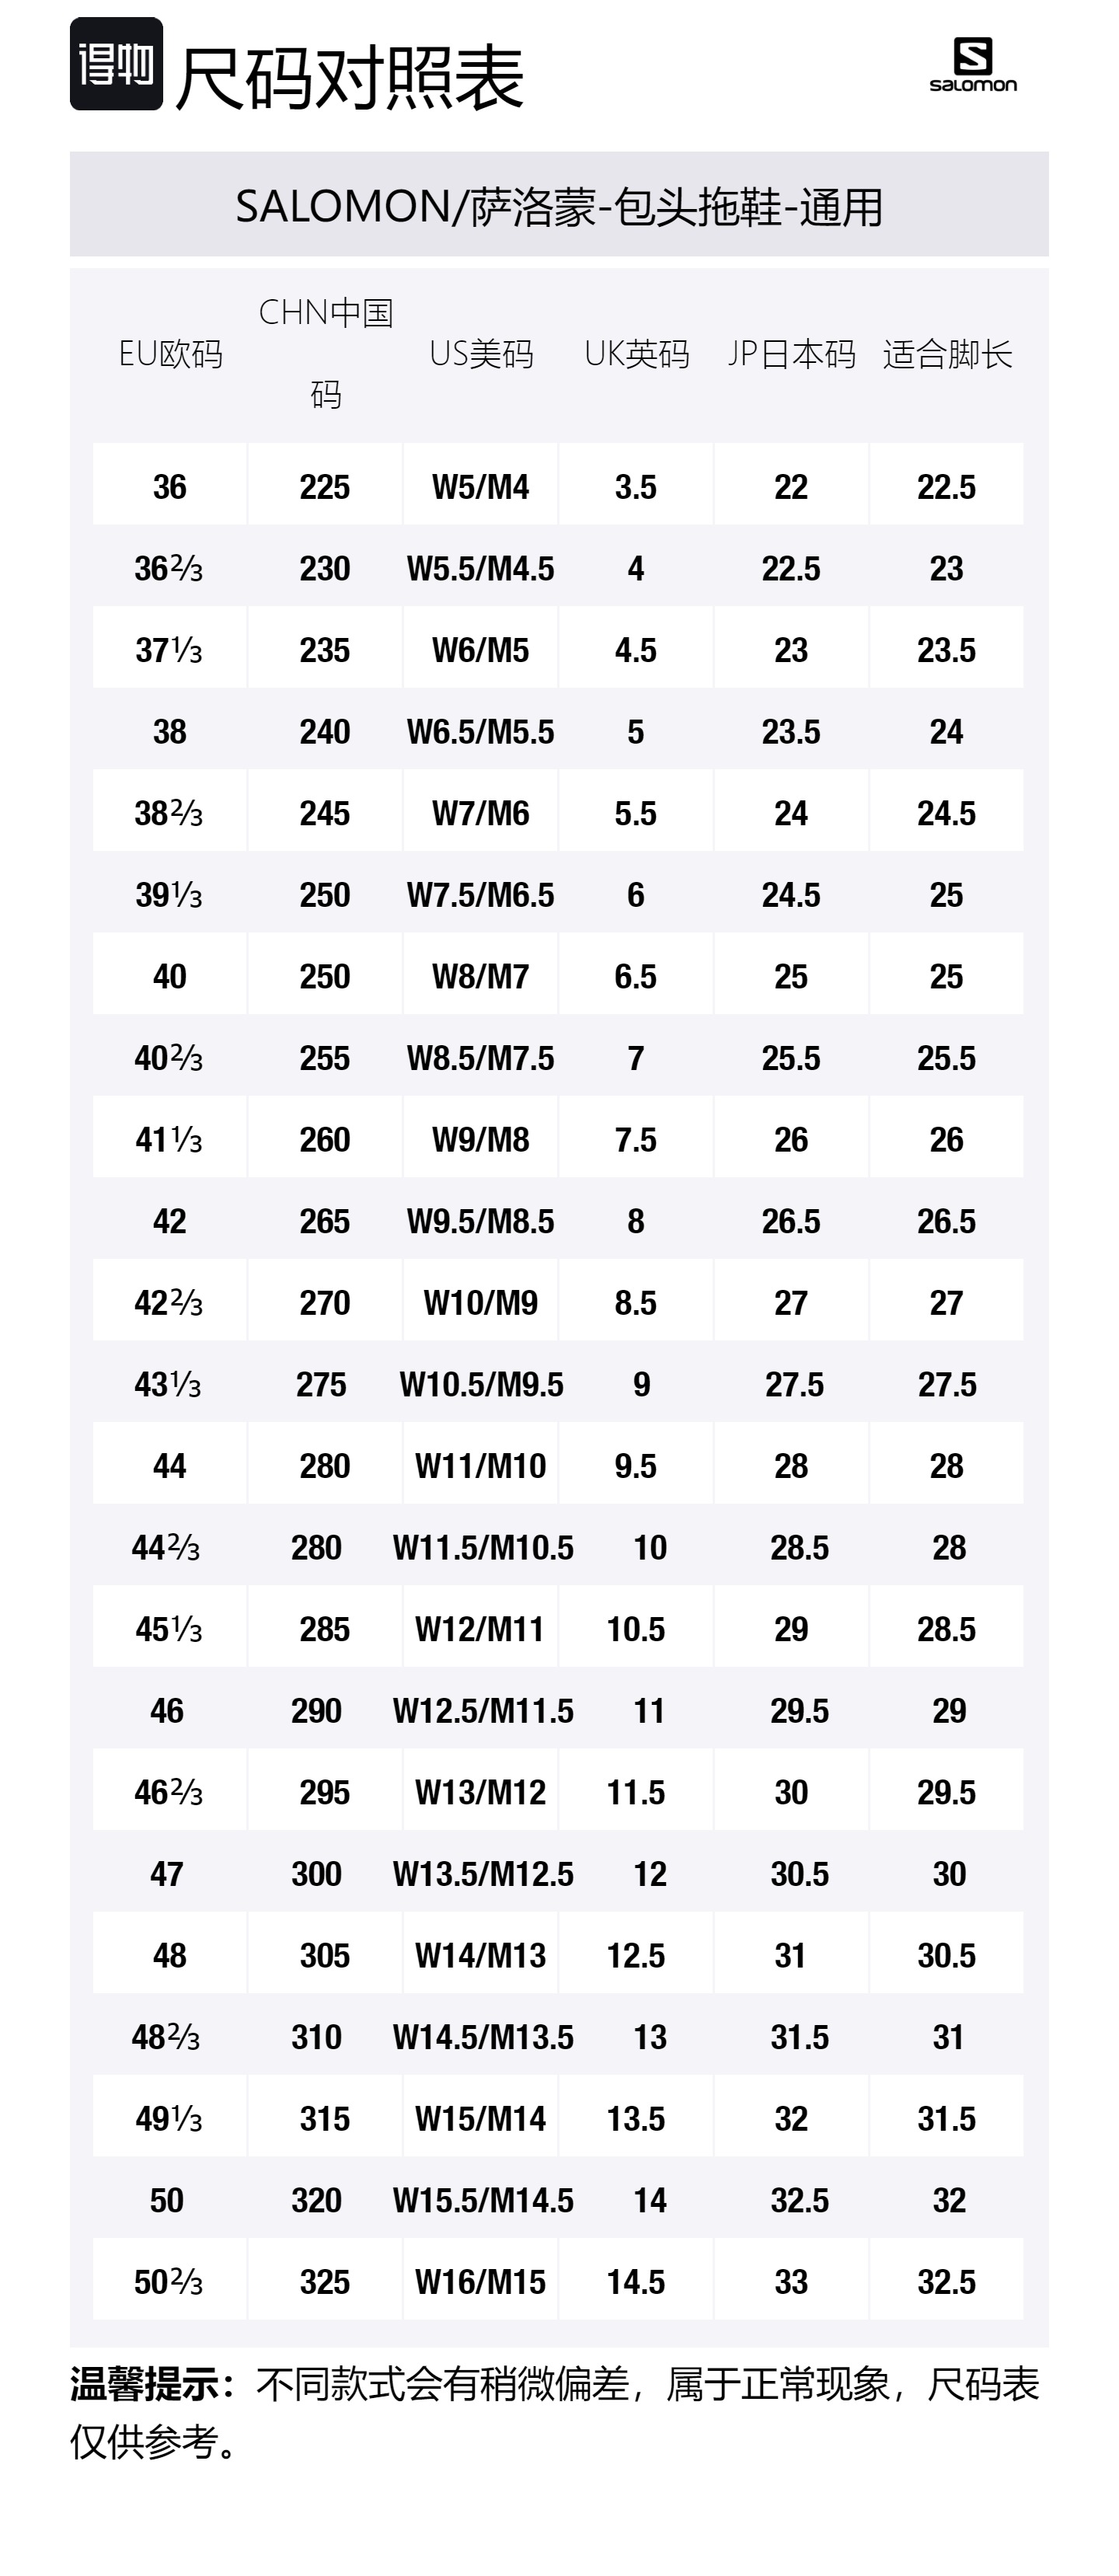Select the CHN 325 size cell
The image size is (1119, 2576).
(x=325, y=2282)
